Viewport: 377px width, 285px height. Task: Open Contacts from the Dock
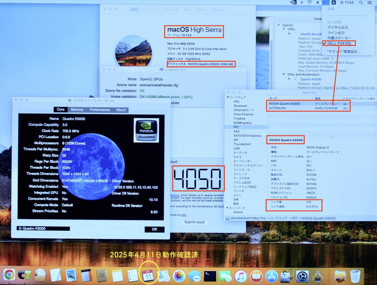pyautogui.click(x=101, y=275)
